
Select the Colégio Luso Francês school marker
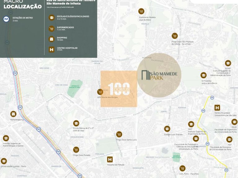point(167,129)
